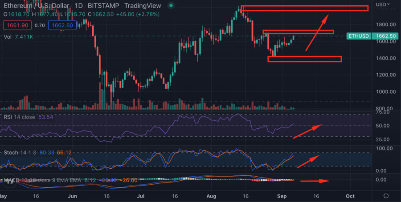
Task: Click the 100.00 Stoch axis label
Action: (x=384, y=148)
